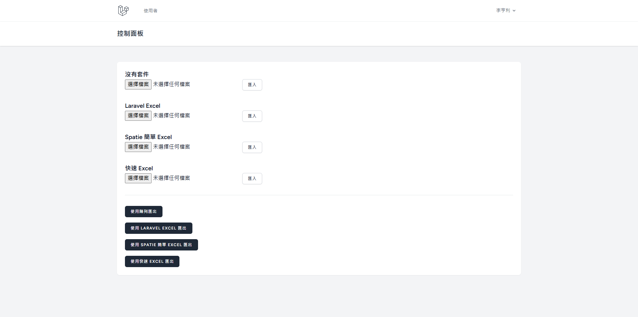Click 未選擇任何檔案 text under 快速 Excel
Screen dimensions: 638x317
pos(171,178)
